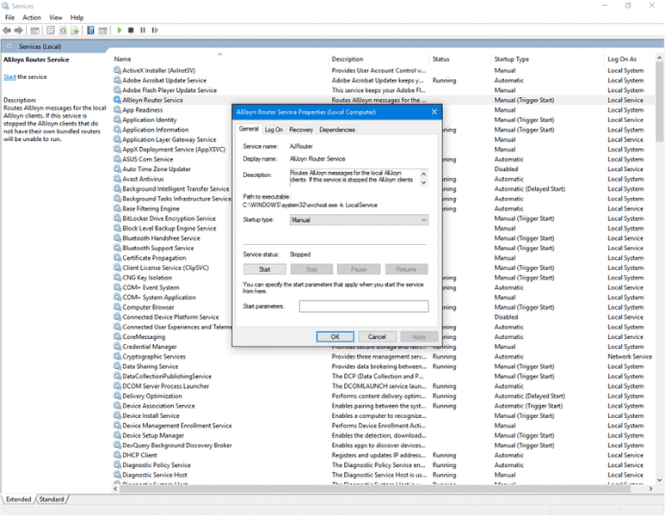
Task: Click OK in the properties dialog
Action: (x=335, y=336)
